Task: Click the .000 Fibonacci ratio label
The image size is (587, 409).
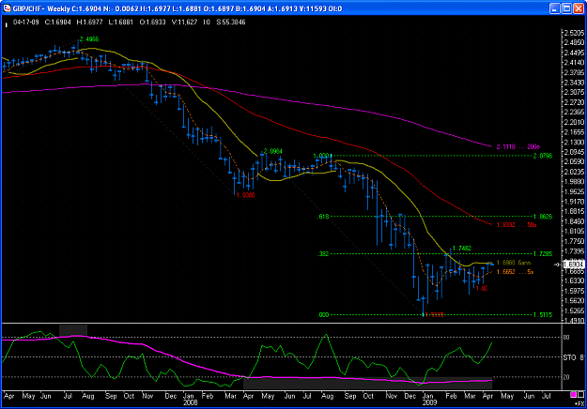Action: (x=323, y=315)
